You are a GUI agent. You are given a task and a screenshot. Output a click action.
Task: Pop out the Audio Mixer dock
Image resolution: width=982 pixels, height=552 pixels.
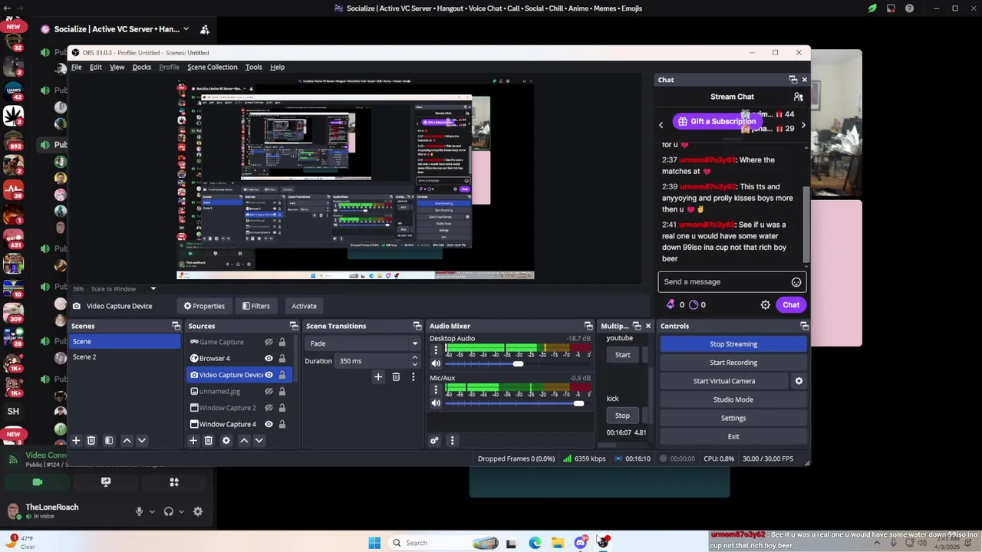(588, 327)
